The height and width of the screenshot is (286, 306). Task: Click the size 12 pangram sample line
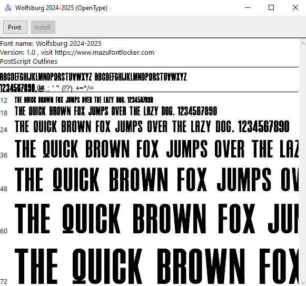84,100
